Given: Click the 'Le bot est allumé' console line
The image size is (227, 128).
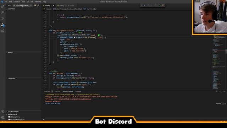Looking at the screenshot, I should point(52,103).
